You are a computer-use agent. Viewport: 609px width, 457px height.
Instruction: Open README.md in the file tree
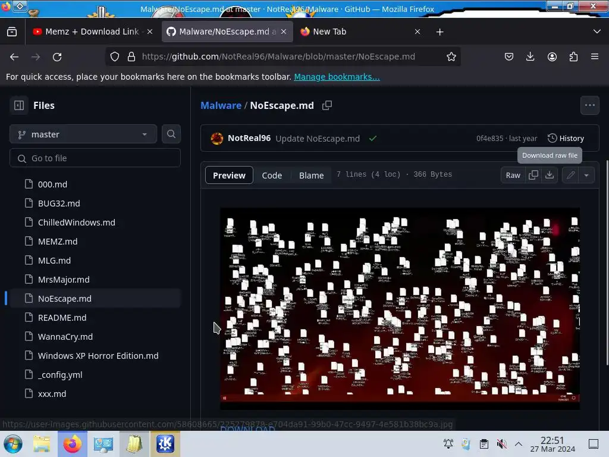pyautogui.click(x=95, y=318)
